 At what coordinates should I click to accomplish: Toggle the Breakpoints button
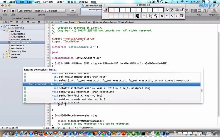(73, 11)
